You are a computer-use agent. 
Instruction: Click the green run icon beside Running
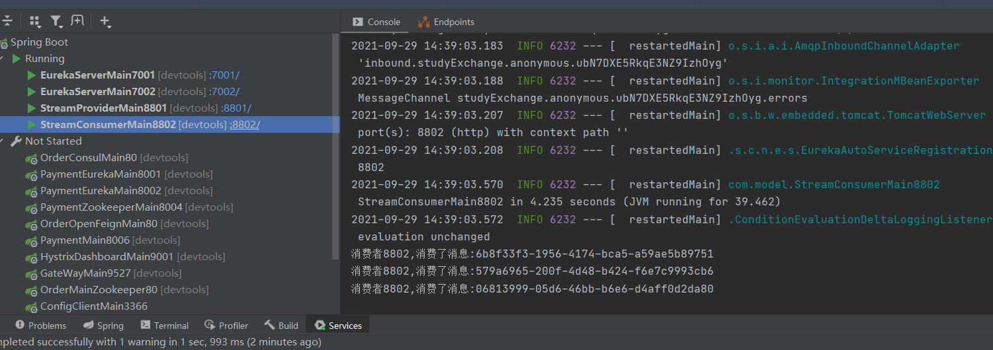click(17, 59)
